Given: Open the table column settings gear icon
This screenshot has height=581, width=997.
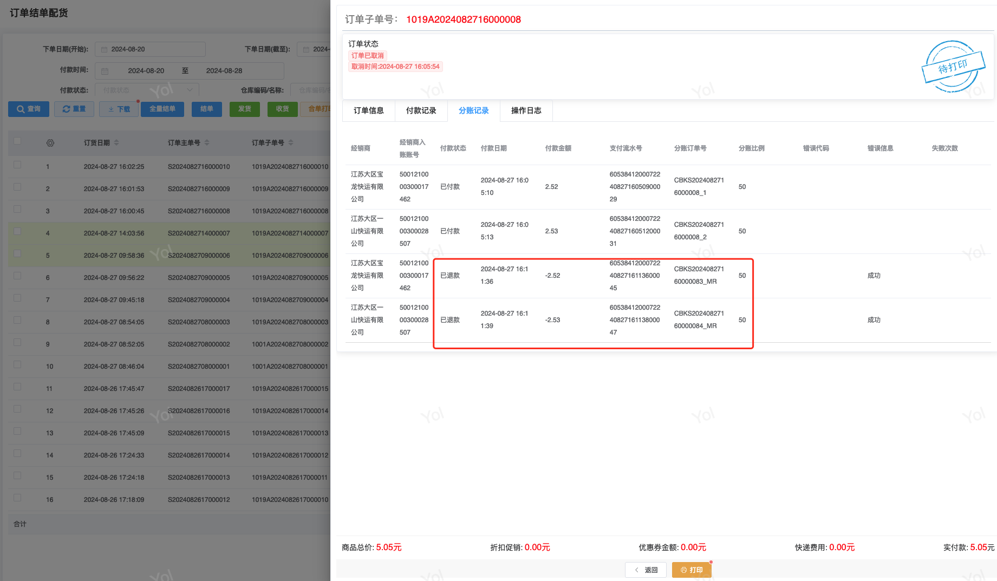Looking at the screenshot, I should tap(50, 143).
